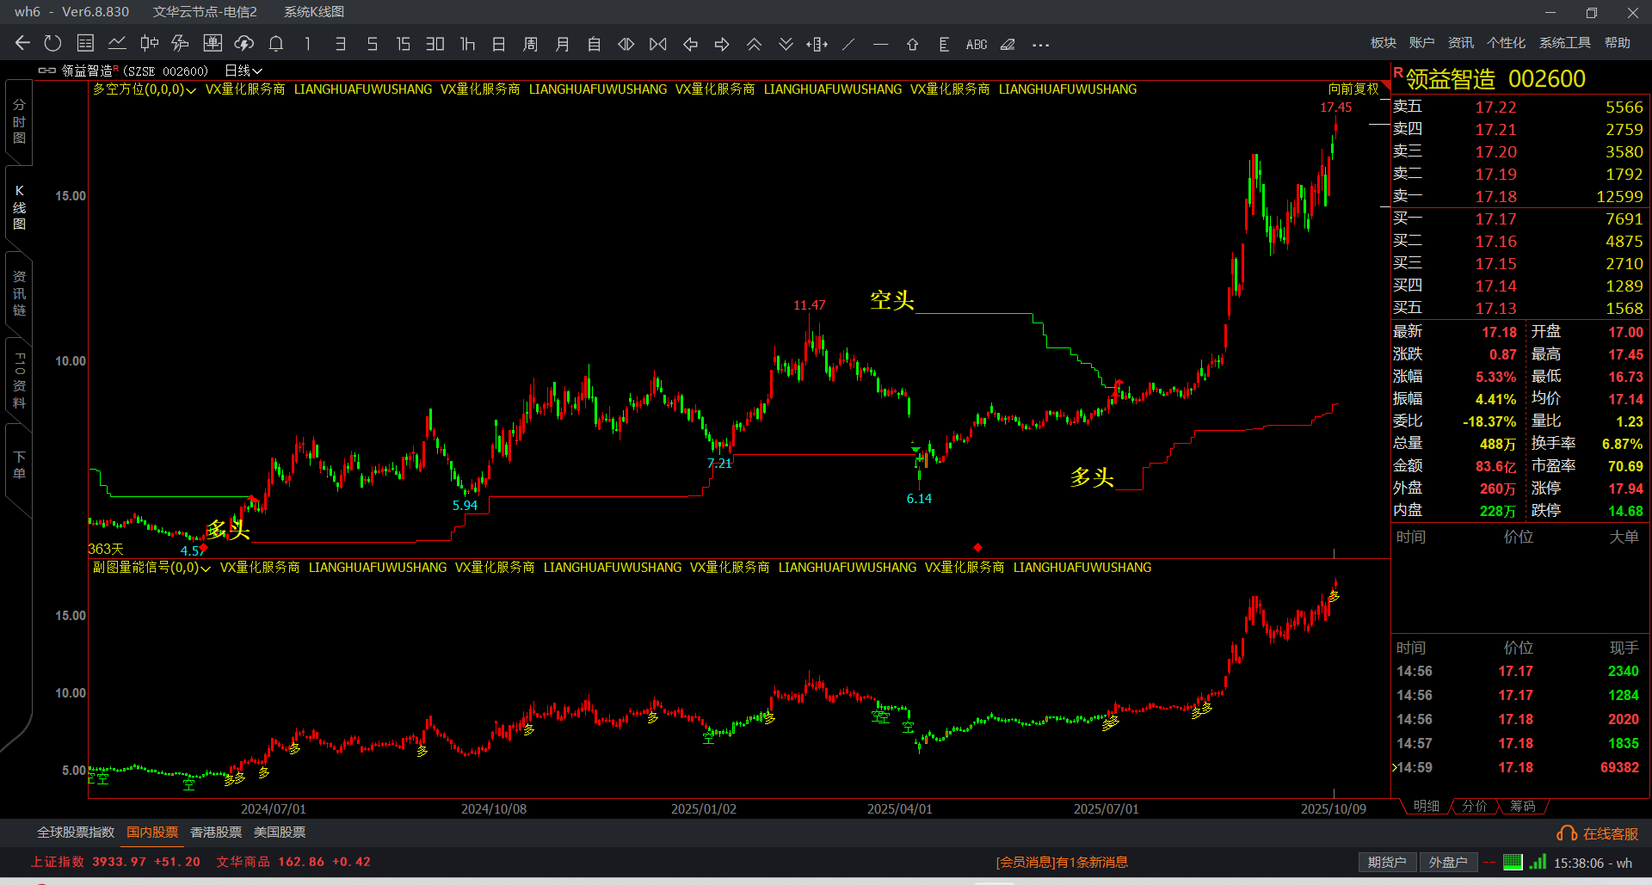
Task: Click the refresh icon in toolbar
Action: pyautogui.click(x=52, y=44)
